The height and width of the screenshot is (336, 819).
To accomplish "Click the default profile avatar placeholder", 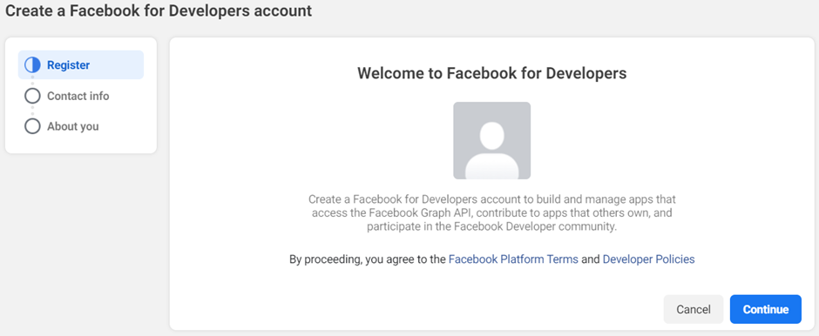I will click(x=492, y=140).
